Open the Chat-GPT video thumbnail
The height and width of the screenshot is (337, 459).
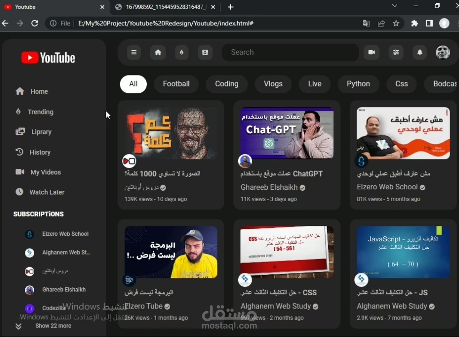287,133
